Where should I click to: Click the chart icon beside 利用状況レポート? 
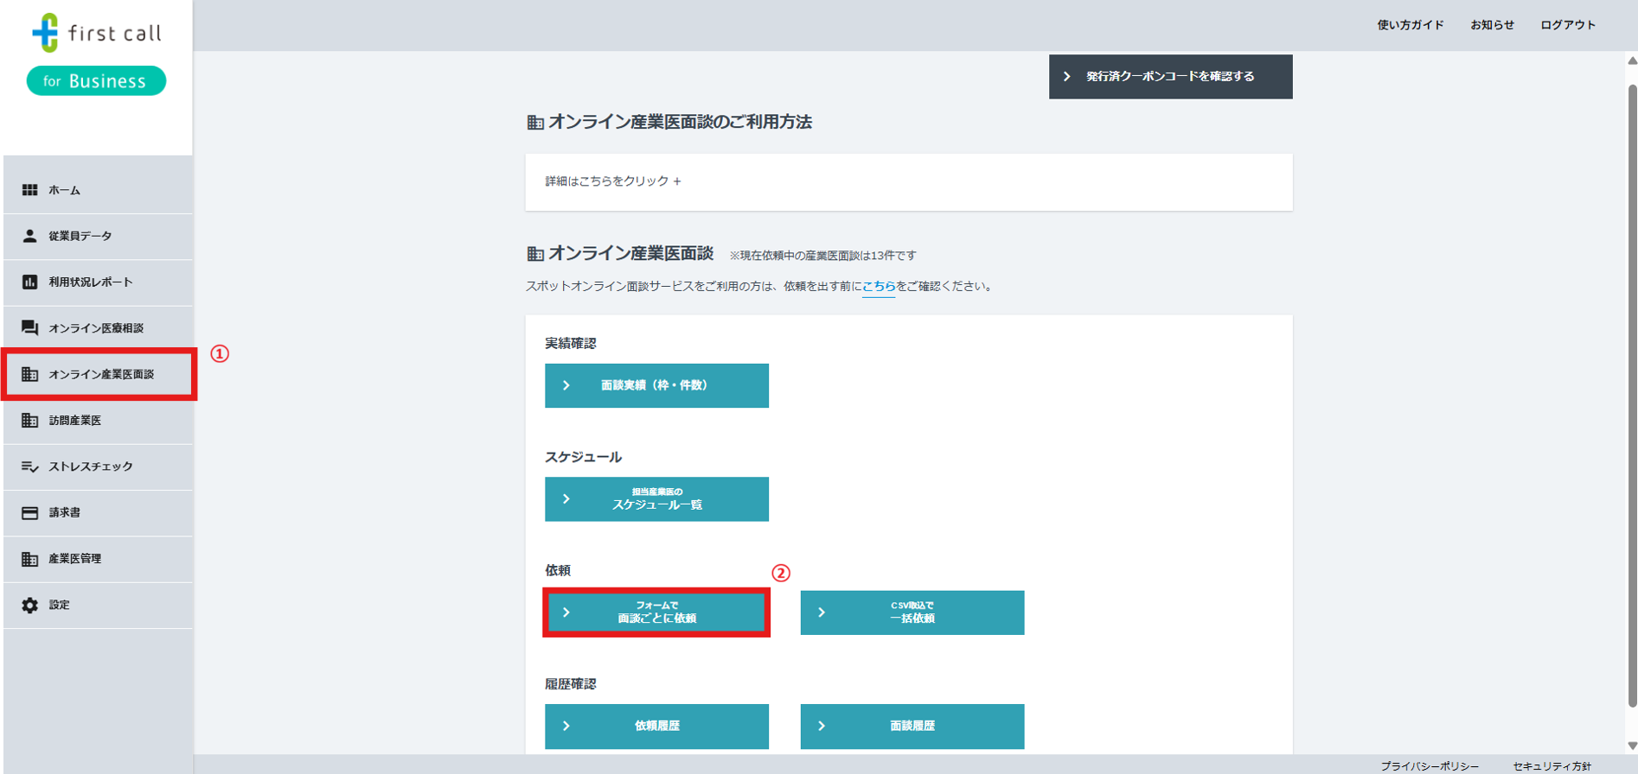pos(29,282)
